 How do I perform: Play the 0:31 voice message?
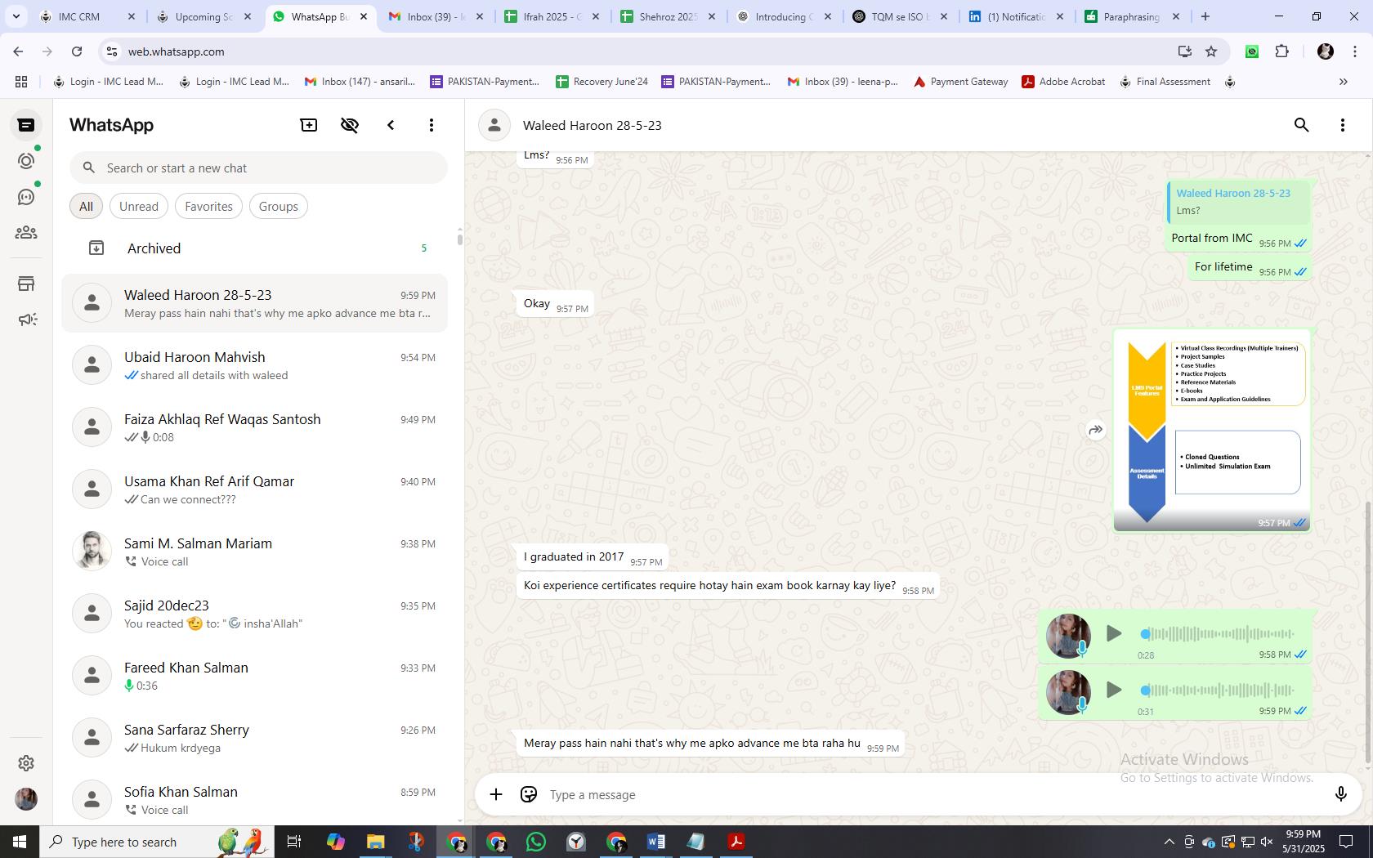[1113, 690]
